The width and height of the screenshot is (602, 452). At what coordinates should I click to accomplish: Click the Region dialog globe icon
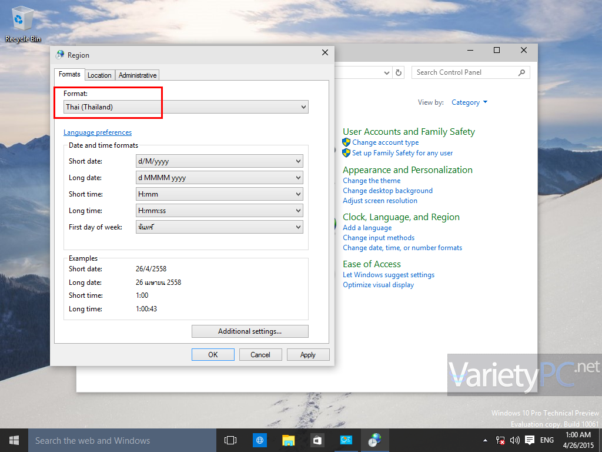pyautogui.click(x=60, y=55)
